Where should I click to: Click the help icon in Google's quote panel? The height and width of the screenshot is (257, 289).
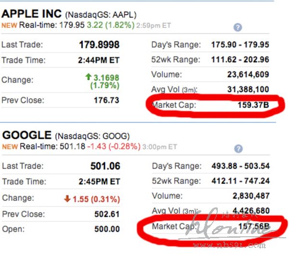pyautogui.click(x=237, y=149)
